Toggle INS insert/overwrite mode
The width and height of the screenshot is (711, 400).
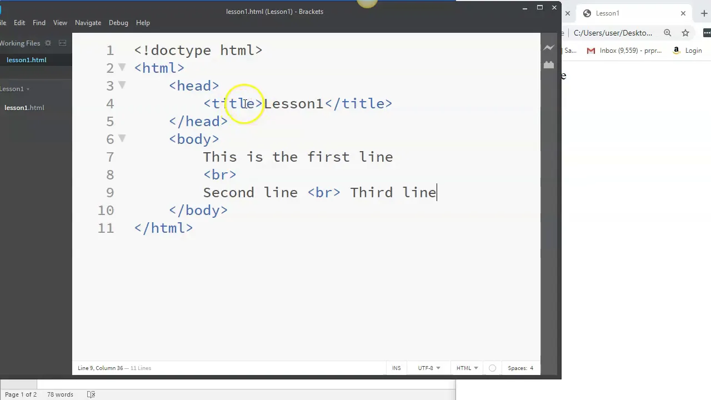397,368
